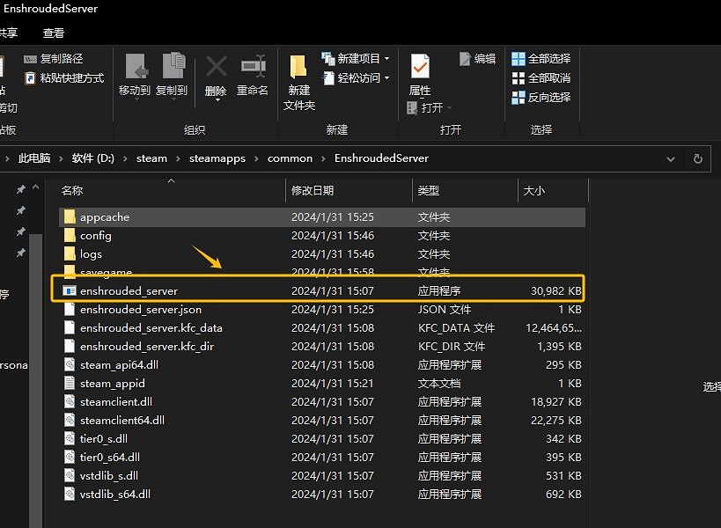Select the enshrouded_server application file

click(x=129, y=290)
